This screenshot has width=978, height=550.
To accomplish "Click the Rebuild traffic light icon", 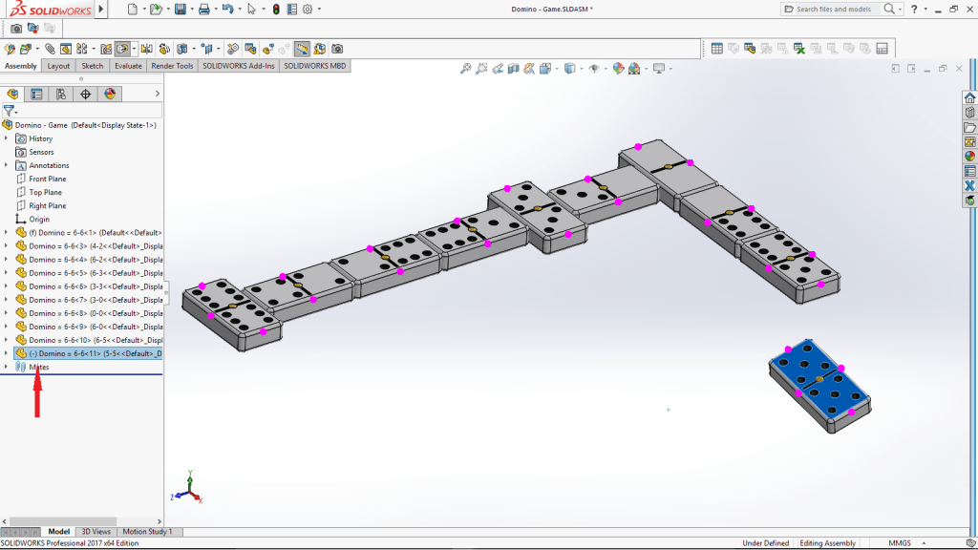I will 276,9.
